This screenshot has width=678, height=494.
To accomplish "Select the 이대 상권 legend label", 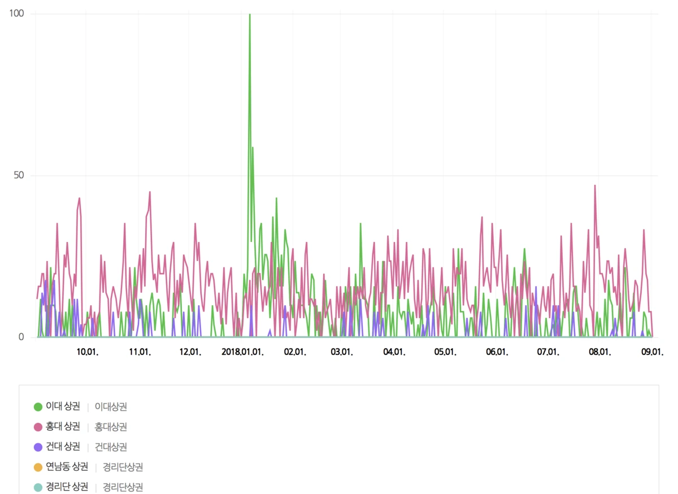I will click(63, 406).
